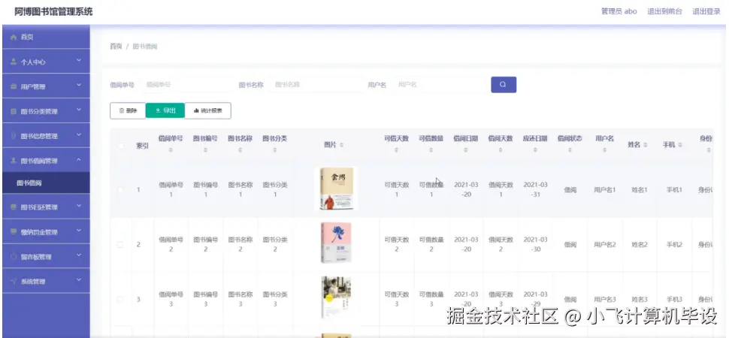
Task: Click 首页 in the breadcrumb
Action: point(116,47)
